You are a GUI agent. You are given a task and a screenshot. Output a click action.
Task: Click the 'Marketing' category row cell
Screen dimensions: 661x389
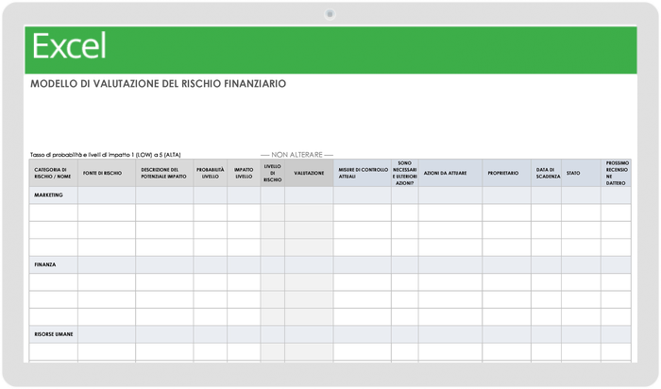coord(53,195)
